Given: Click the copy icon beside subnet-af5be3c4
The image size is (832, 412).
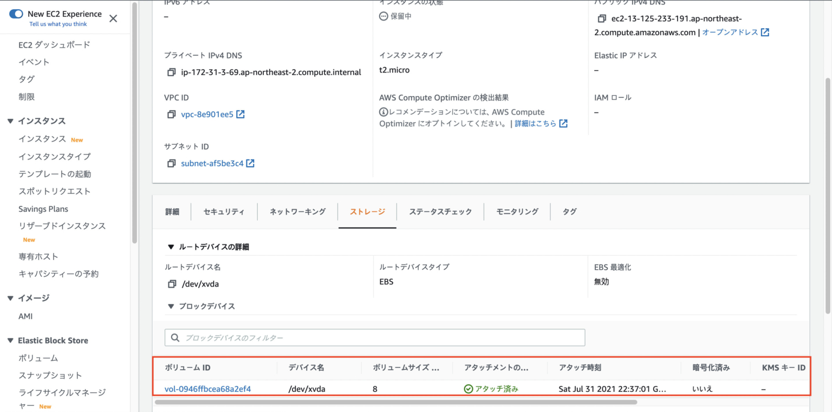Looking at the screenshot, I should click(x=171, y=163).
